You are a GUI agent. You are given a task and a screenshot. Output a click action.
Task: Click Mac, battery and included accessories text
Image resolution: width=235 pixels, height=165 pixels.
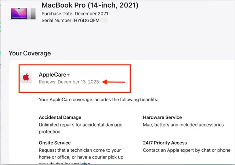(183, 125)
